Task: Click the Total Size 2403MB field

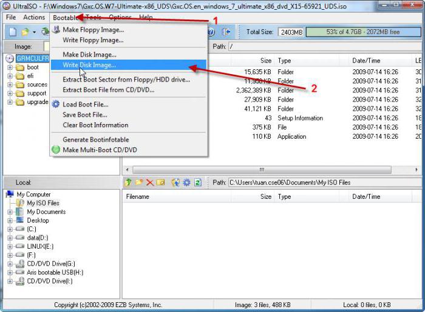Action: coord(291,32)
